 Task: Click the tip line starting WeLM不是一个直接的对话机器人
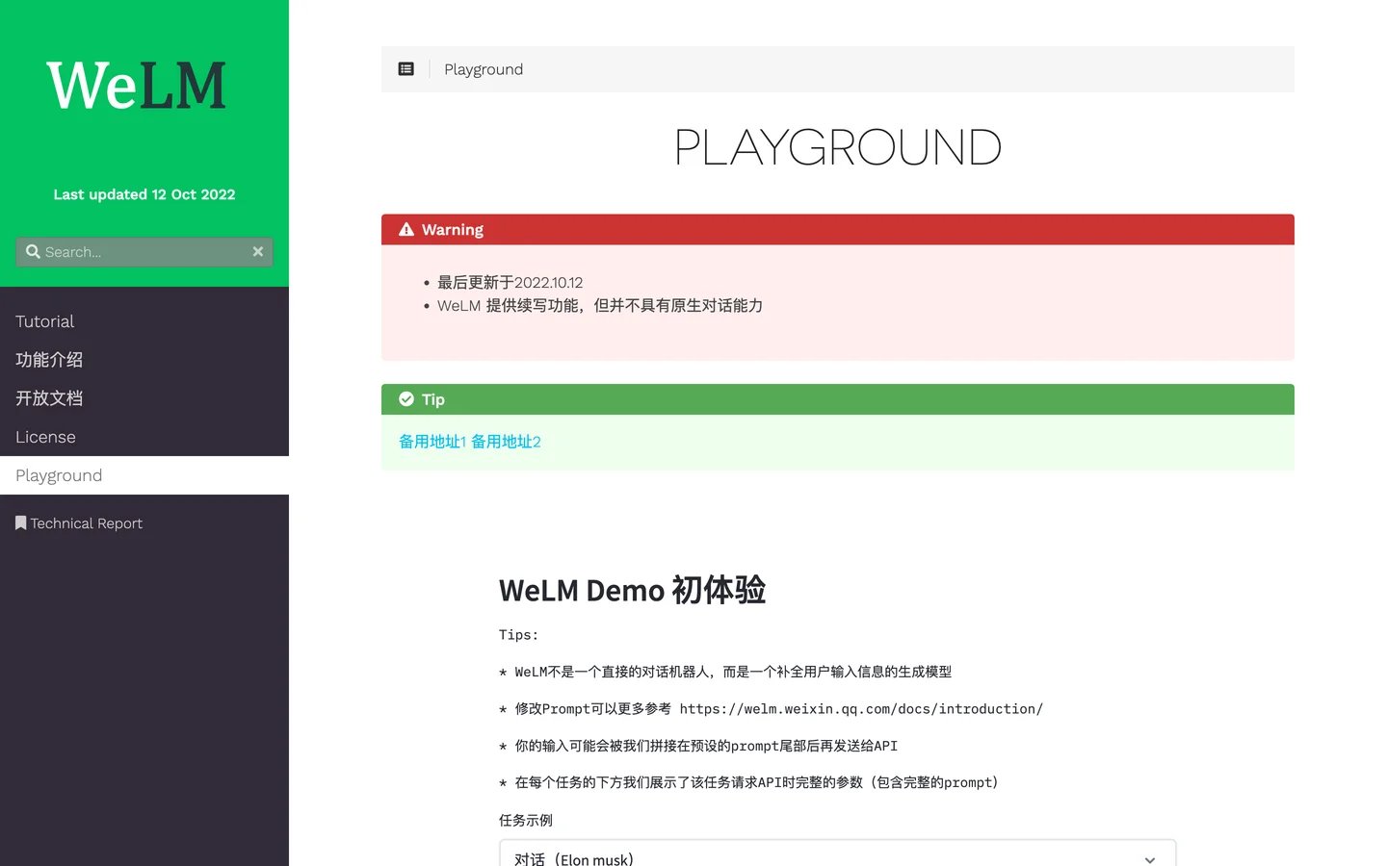(725, 672)
